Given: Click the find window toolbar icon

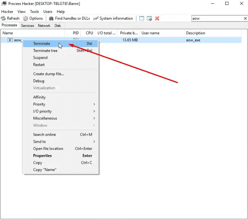Looking at the screenshot, I should [x=142, y=19].
